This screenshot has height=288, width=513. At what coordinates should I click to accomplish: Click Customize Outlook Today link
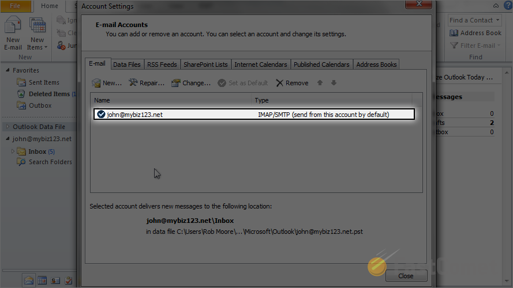point(465,77)
